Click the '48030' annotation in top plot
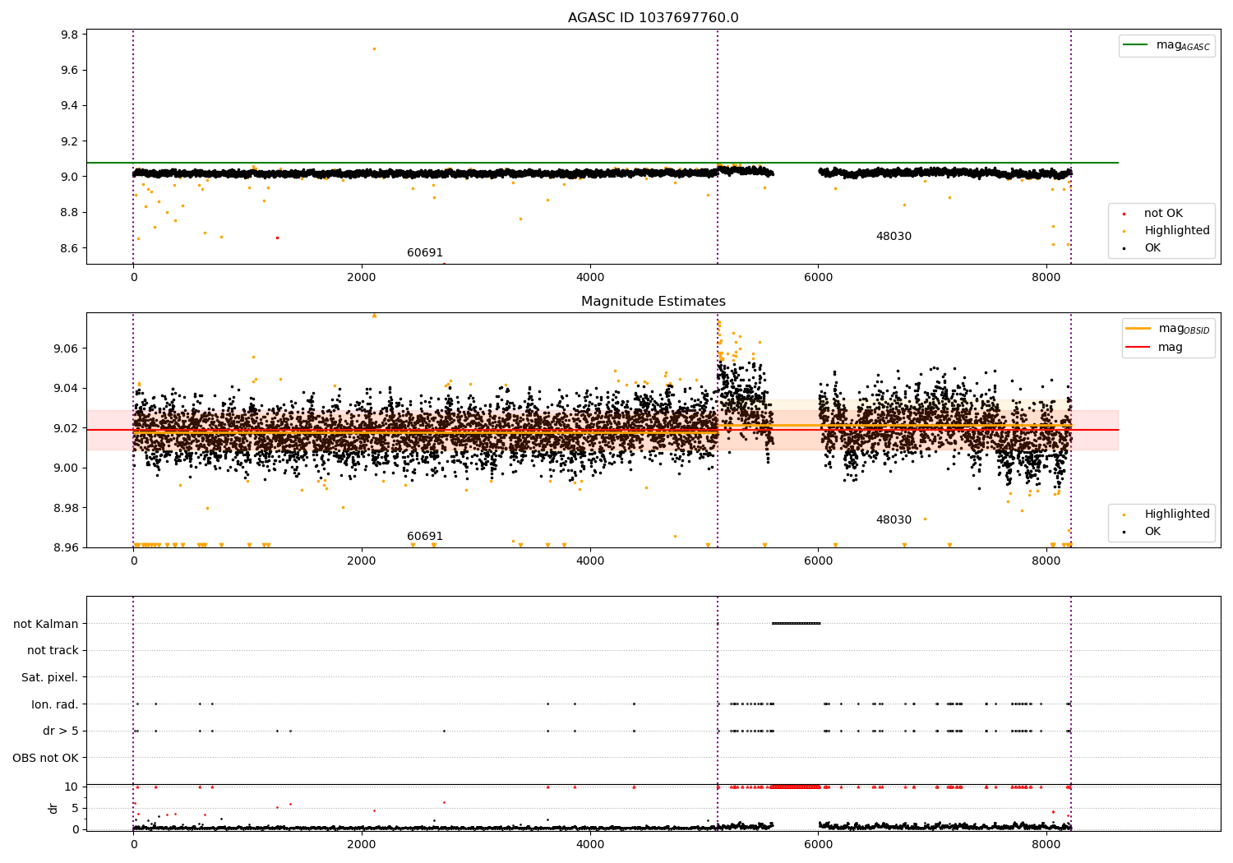 point(894,237)
